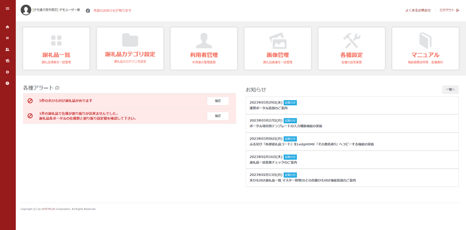Image resolution: width=466 pixels, height=230 pixels.
Task: Open the settings gear in the sidebar
Action: [7, 72]
